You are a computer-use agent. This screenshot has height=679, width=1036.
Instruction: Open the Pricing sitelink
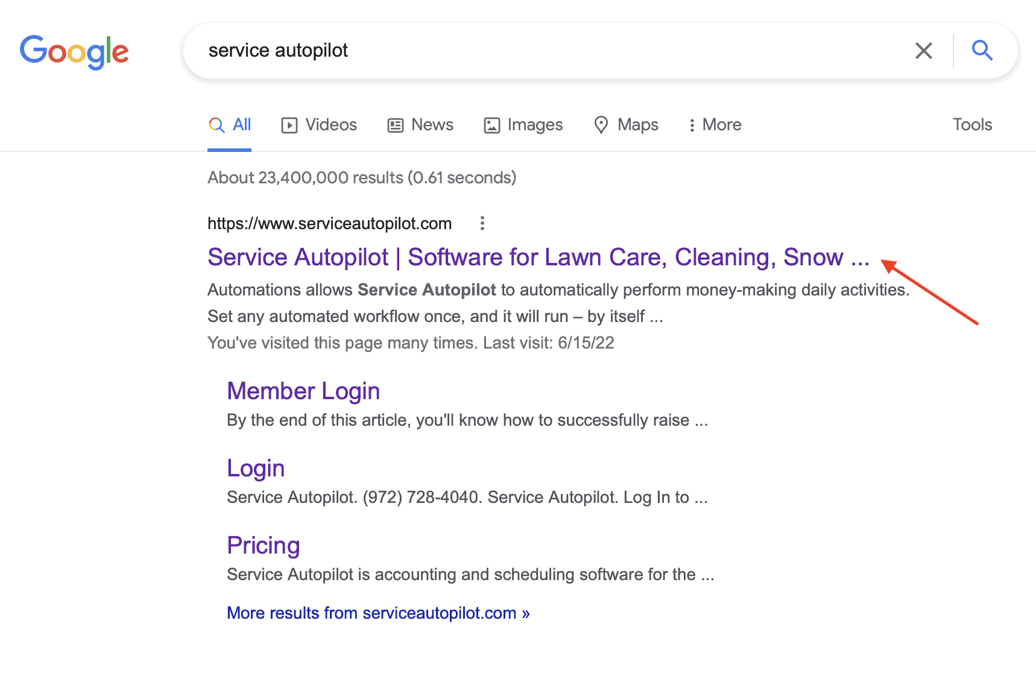click(264, 546)
